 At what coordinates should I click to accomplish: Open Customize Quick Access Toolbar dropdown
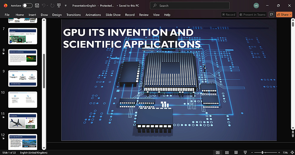pos(66,6)
